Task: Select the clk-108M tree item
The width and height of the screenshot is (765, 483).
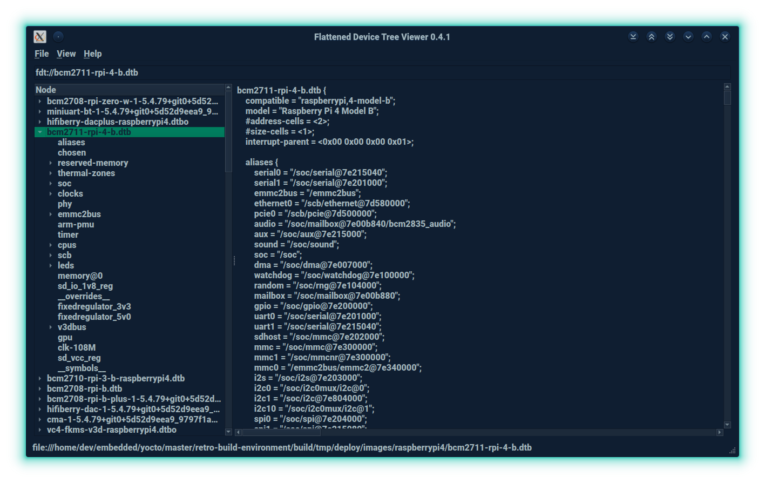Action: (x=77, y=347)
